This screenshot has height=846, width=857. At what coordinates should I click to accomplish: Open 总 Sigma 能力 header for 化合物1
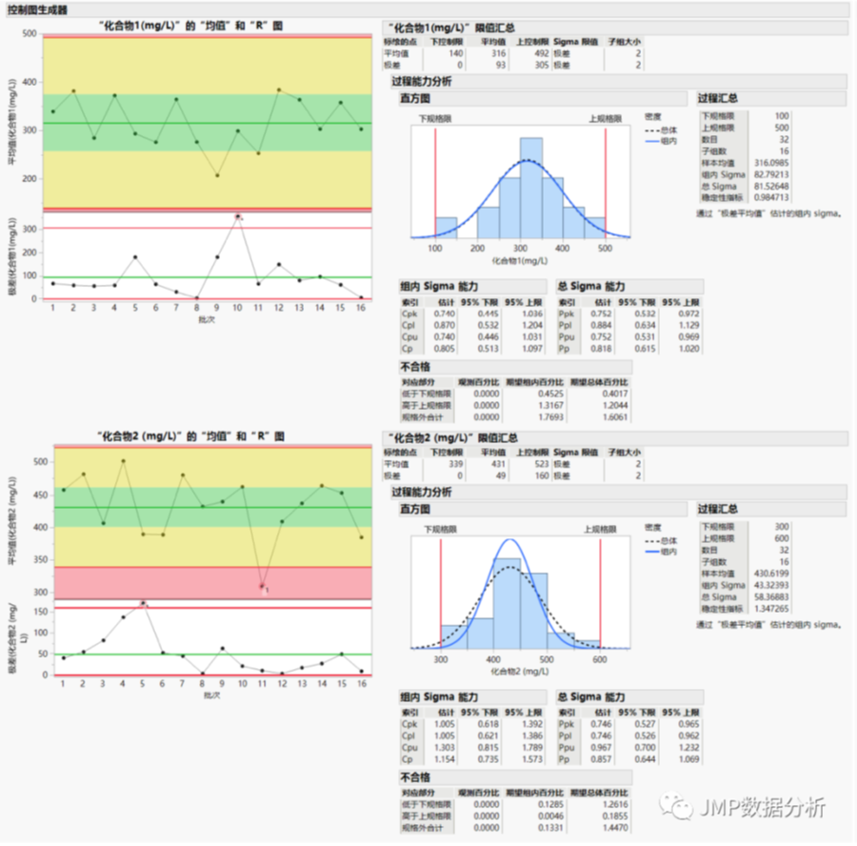[629, 287]
